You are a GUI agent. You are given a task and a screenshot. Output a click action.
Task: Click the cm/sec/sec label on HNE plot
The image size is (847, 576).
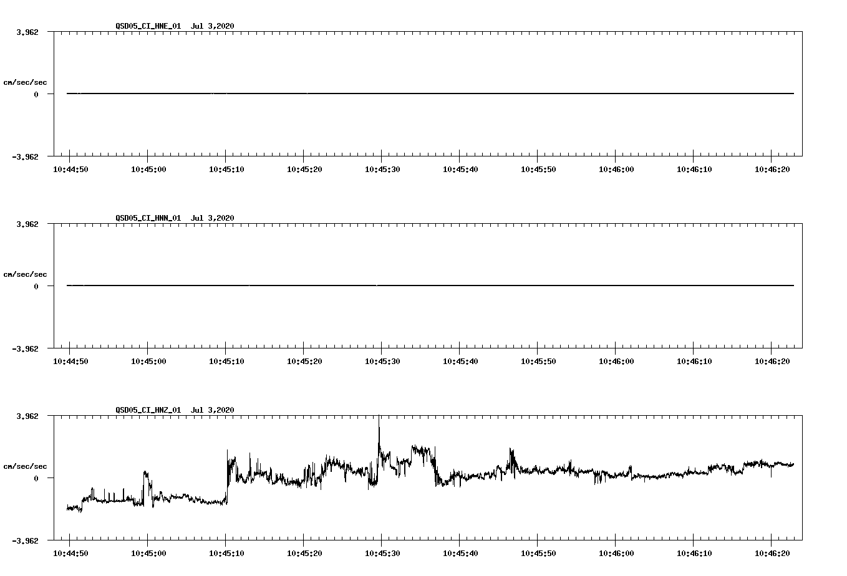coord(25,82)
